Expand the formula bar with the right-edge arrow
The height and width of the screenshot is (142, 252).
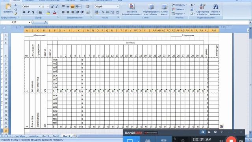tap(250, 22)
